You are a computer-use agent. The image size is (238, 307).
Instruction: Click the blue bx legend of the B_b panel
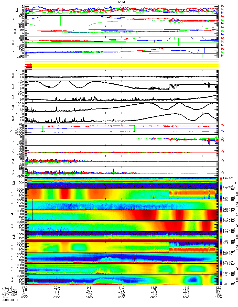point(223,13)
